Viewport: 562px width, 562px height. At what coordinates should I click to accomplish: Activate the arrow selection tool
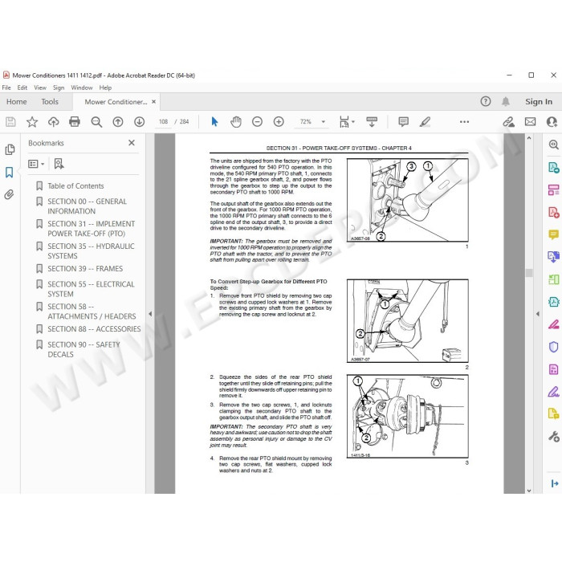pos(214,122)
